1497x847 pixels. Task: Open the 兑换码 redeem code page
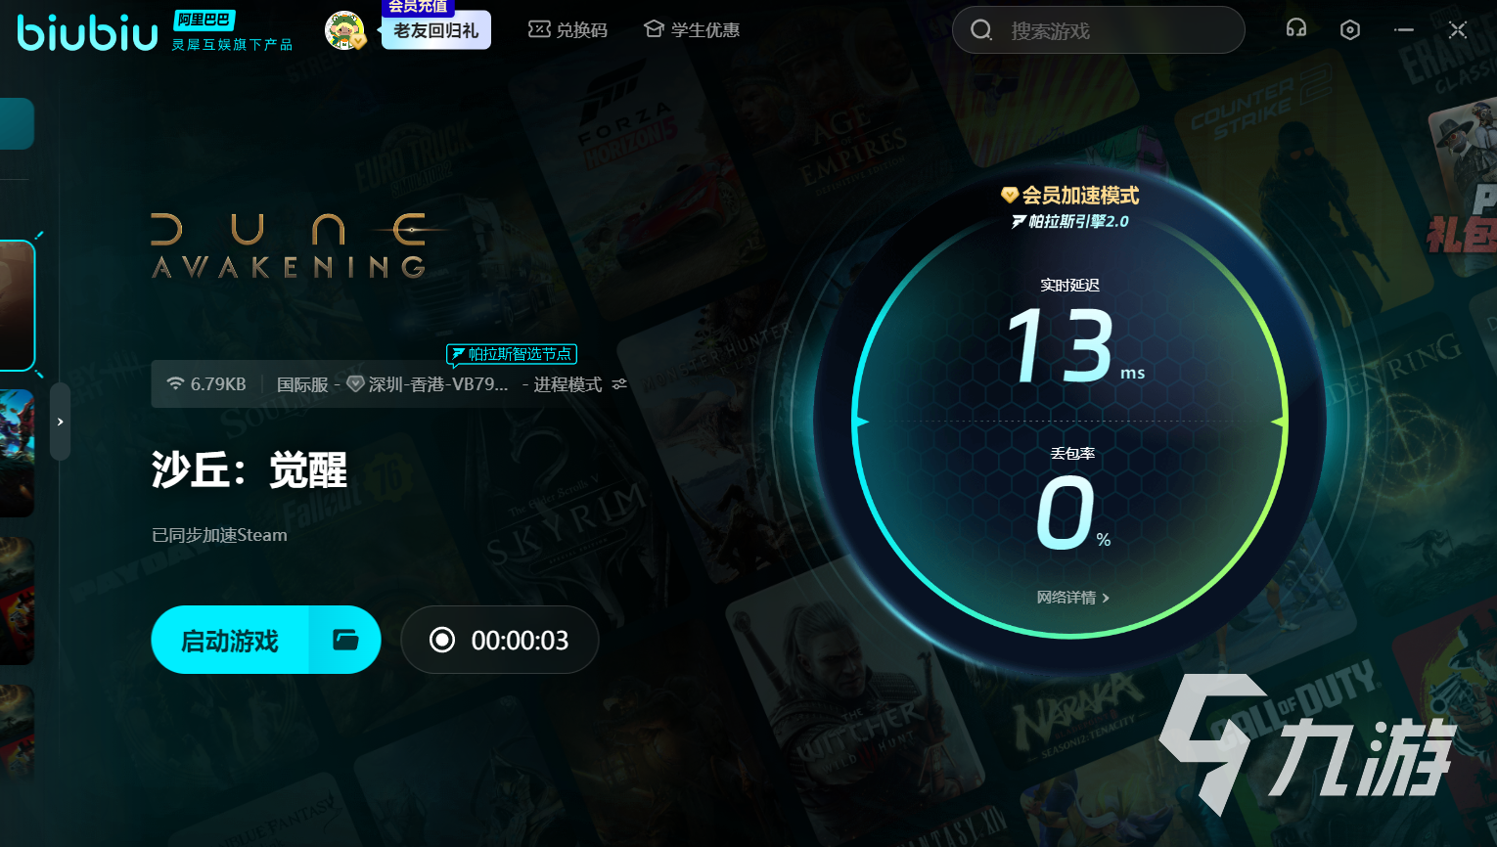point(567,30)
